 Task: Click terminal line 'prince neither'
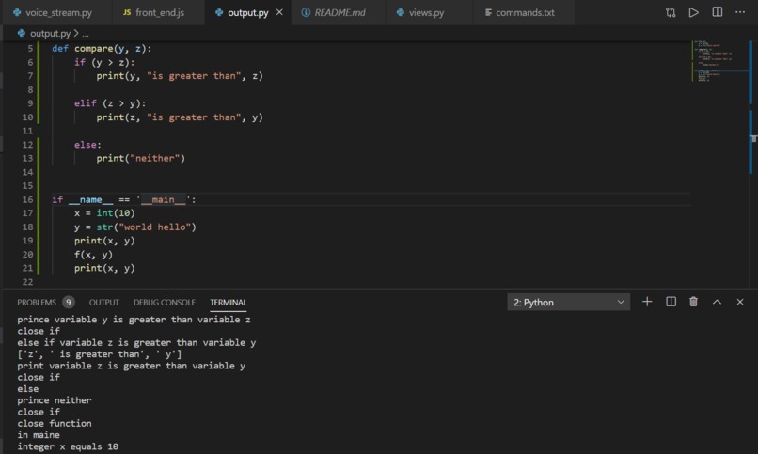55,400
